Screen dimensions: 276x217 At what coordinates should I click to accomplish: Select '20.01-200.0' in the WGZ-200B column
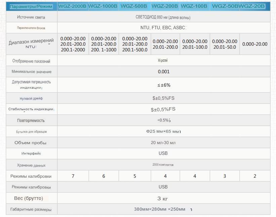coord(165,47)
